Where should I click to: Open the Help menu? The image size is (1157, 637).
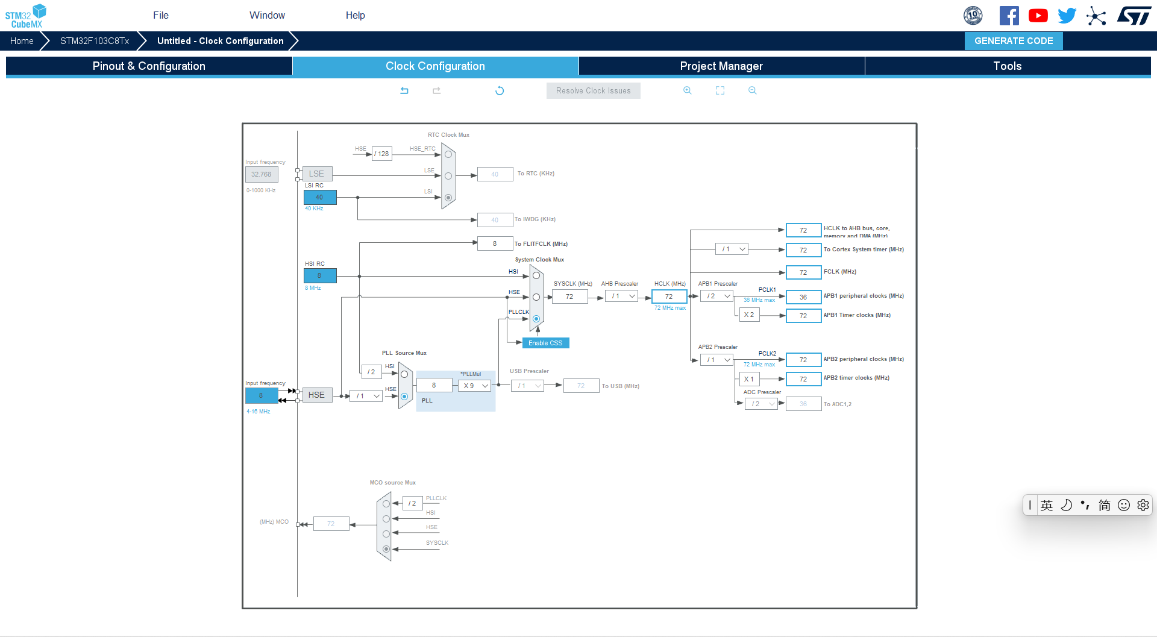[356, 15]
